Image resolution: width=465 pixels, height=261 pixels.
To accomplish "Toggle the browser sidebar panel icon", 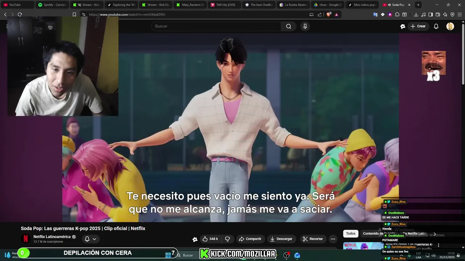I will pyautogui.click(x=430, y=14).
